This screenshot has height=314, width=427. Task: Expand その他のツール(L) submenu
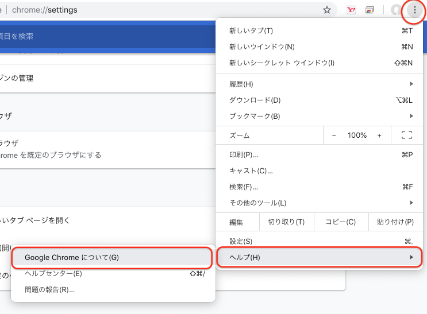click(319, 203)
